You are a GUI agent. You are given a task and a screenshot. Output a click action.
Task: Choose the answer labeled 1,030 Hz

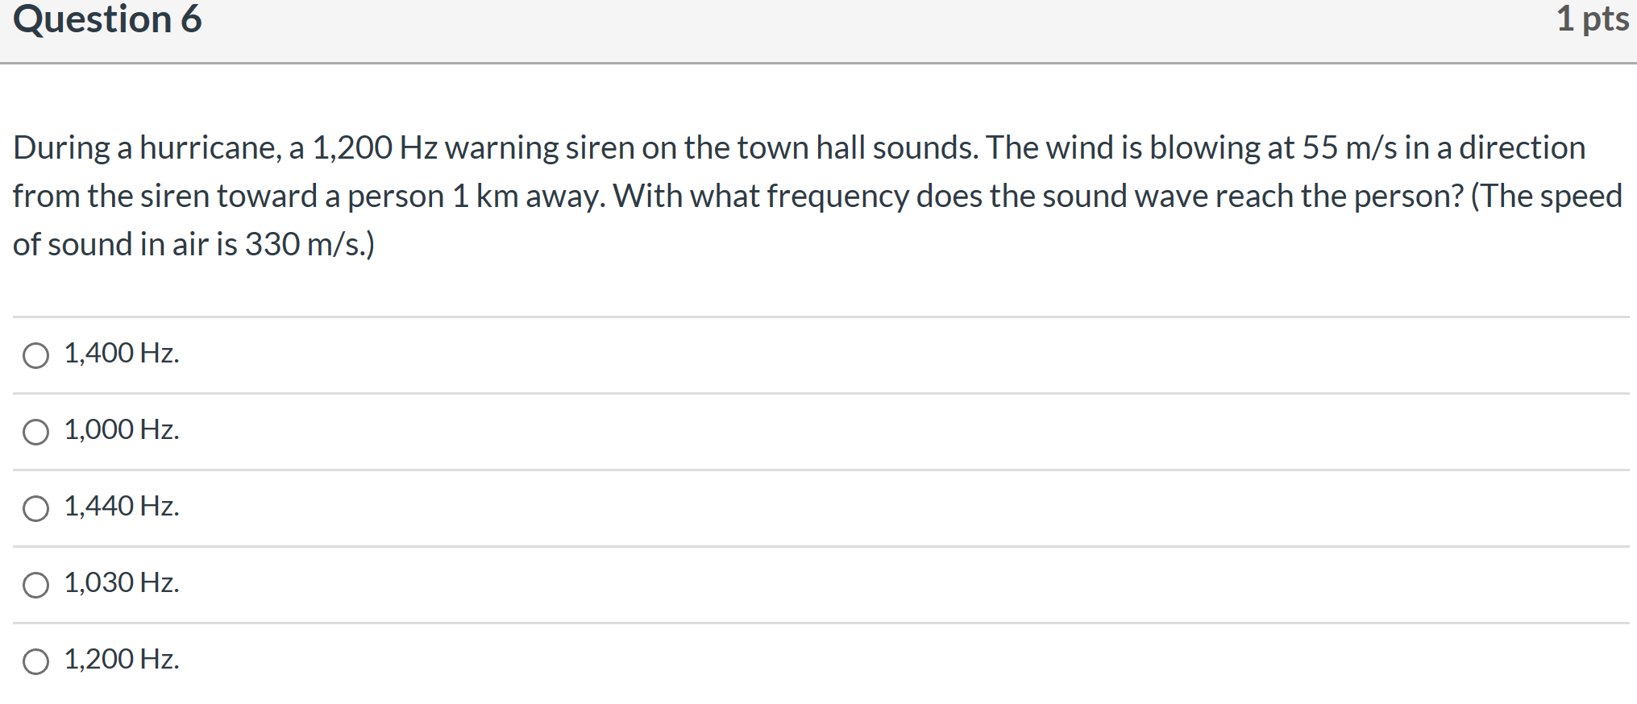tap(120, 582)
